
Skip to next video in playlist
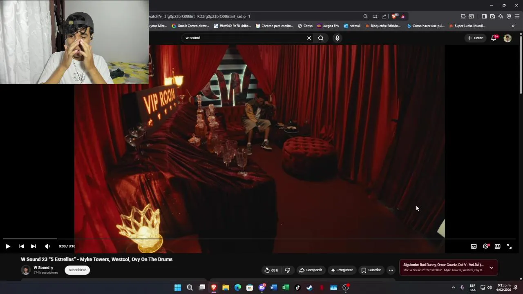click(x=34, y=246)
